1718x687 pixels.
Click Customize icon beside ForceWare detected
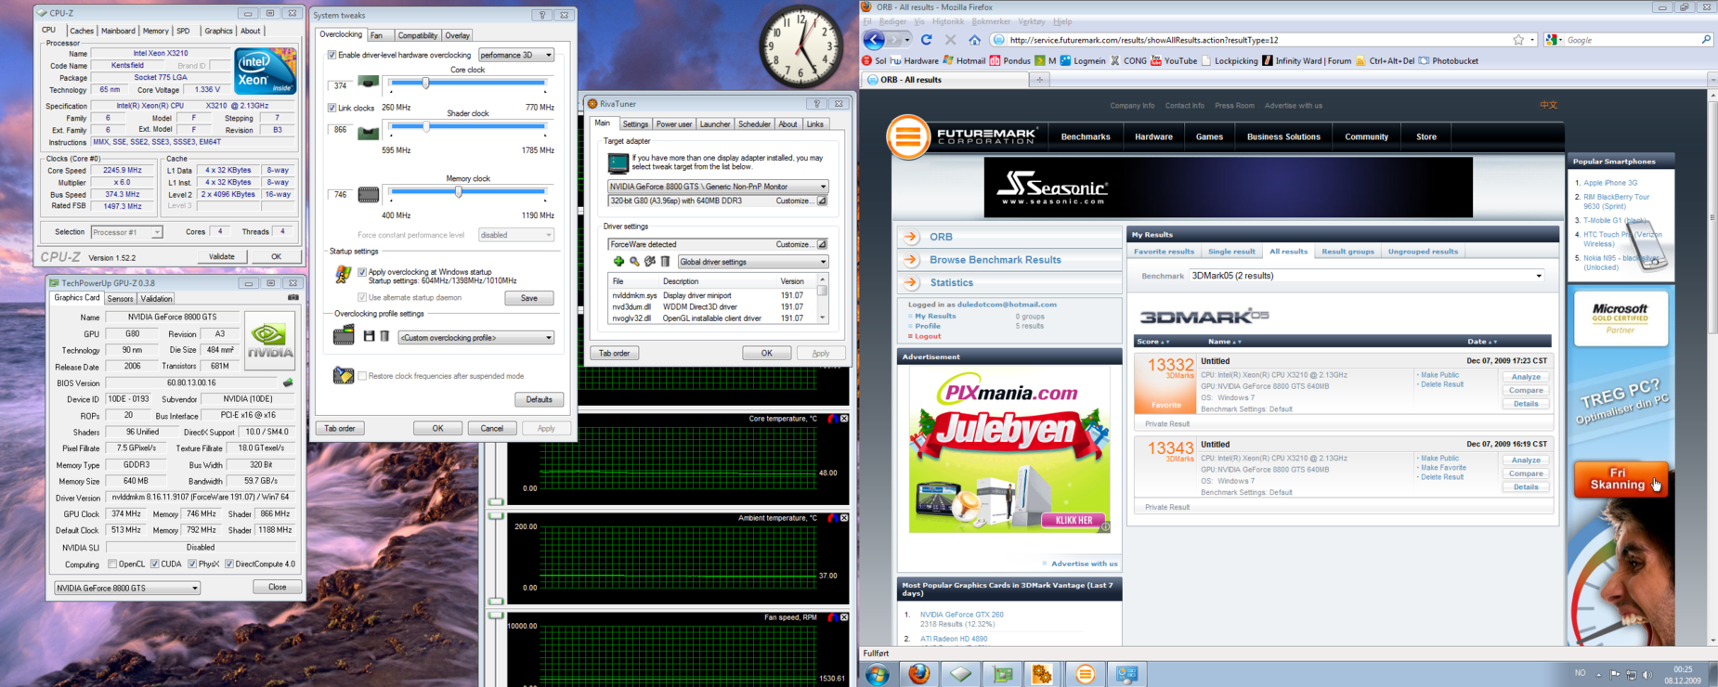[822, 244]
